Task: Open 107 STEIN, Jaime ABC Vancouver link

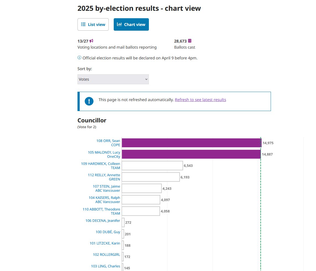Action: 107,188
